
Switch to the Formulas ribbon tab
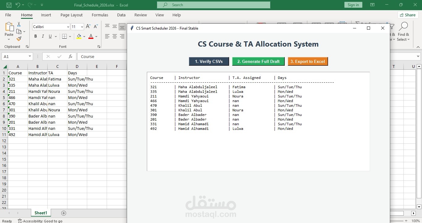[x=100, y=15]
